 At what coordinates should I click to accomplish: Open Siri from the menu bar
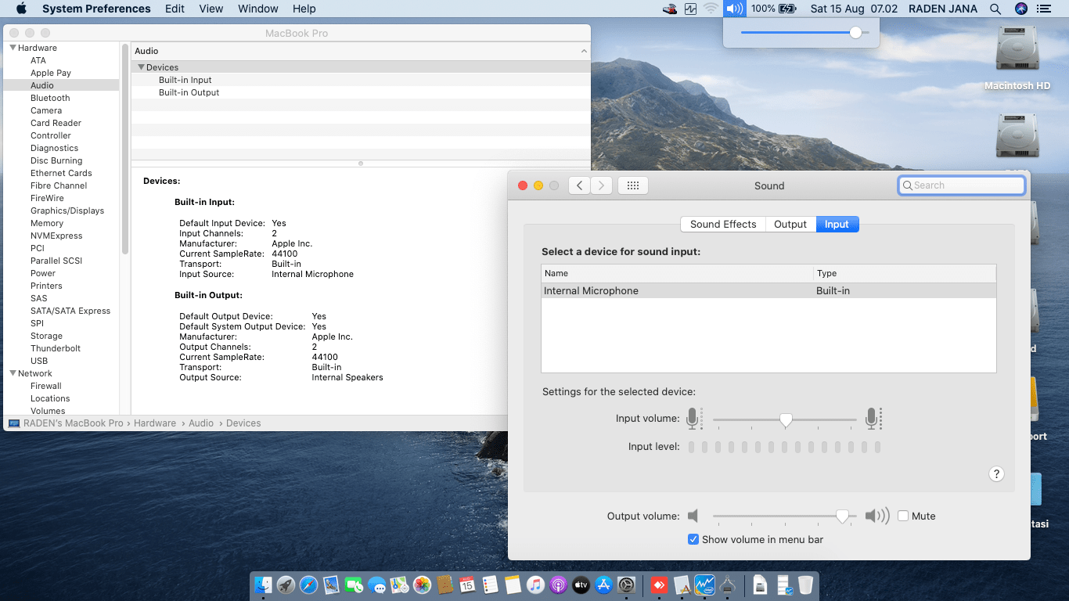click(x=1020, y=9)
